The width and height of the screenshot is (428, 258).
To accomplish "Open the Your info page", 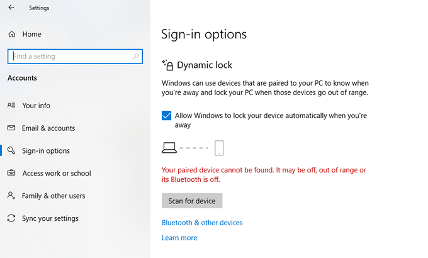I will (36, 106).
